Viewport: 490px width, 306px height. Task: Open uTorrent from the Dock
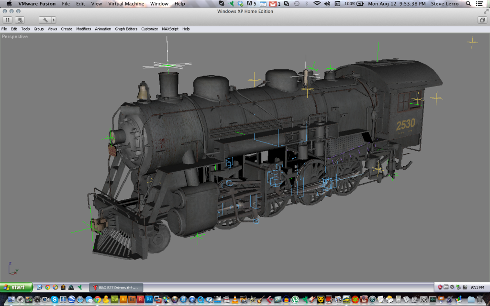(295, 299)
